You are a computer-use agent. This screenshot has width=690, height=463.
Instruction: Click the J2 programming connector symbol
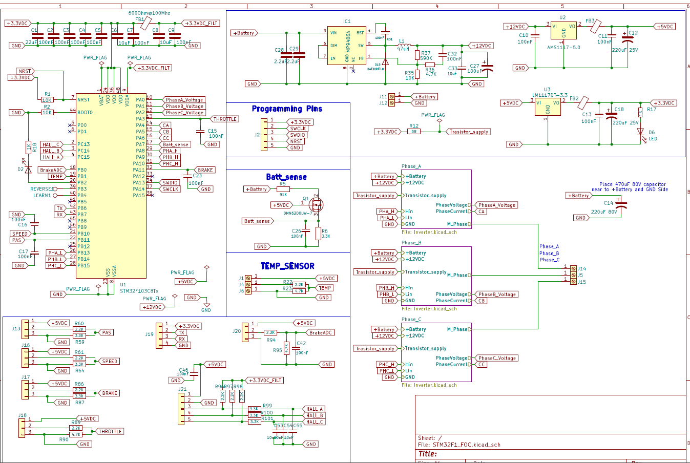click(264, 135)
